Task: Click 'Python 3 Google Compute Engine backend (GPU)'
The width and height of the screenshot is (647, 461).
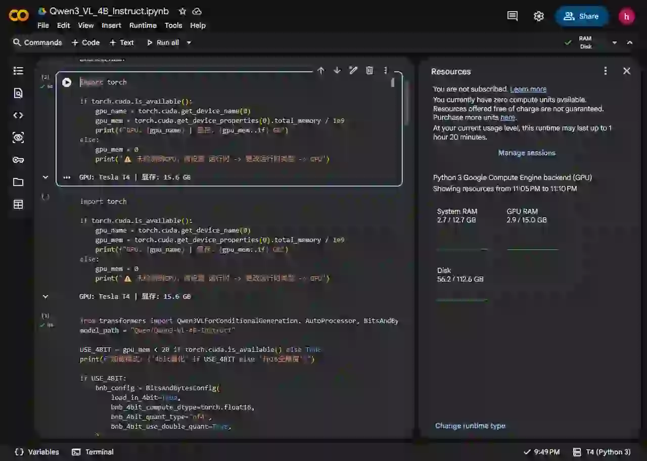Action: tap(513, 177)
